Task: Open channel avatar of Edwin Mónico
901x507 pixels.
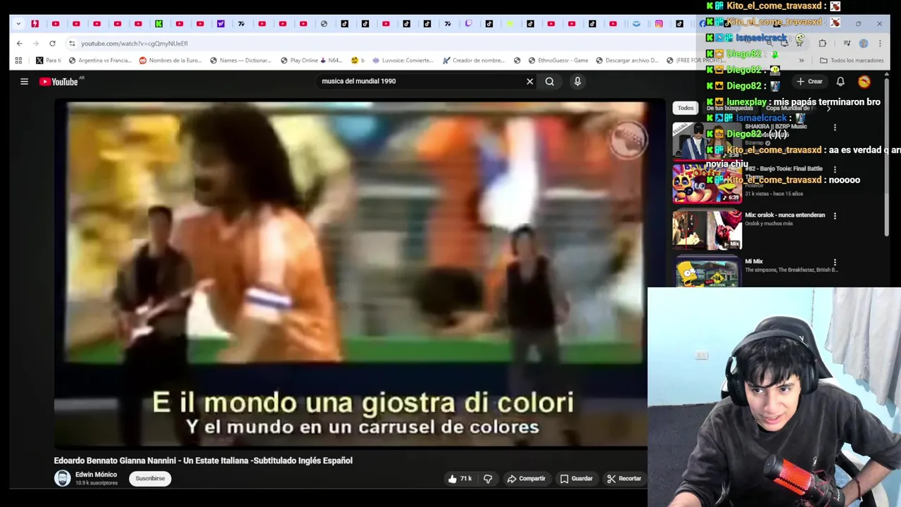Action: pos(63,478)
